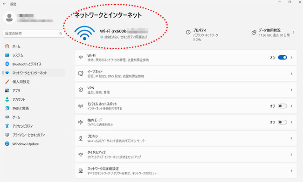Screen dimensions: 303x182
Task: Open ネットワークの詳細設定 label
Action: pos(103,169)
